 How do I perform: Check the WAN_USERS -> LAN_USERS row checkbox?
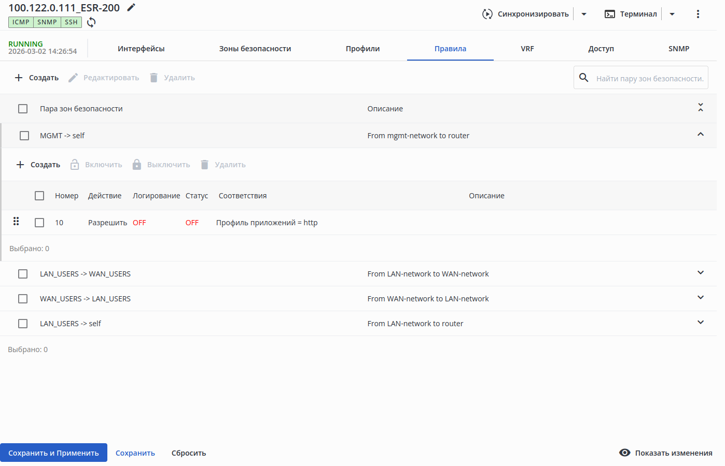tap(23, 299)
